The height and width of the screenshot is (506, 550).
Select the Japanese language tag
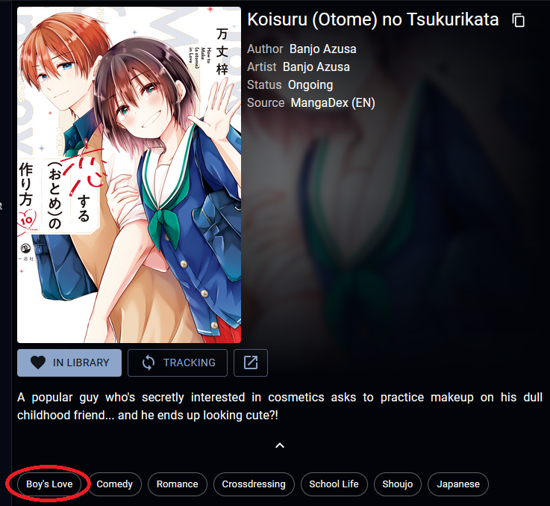(x=458, y=484)
